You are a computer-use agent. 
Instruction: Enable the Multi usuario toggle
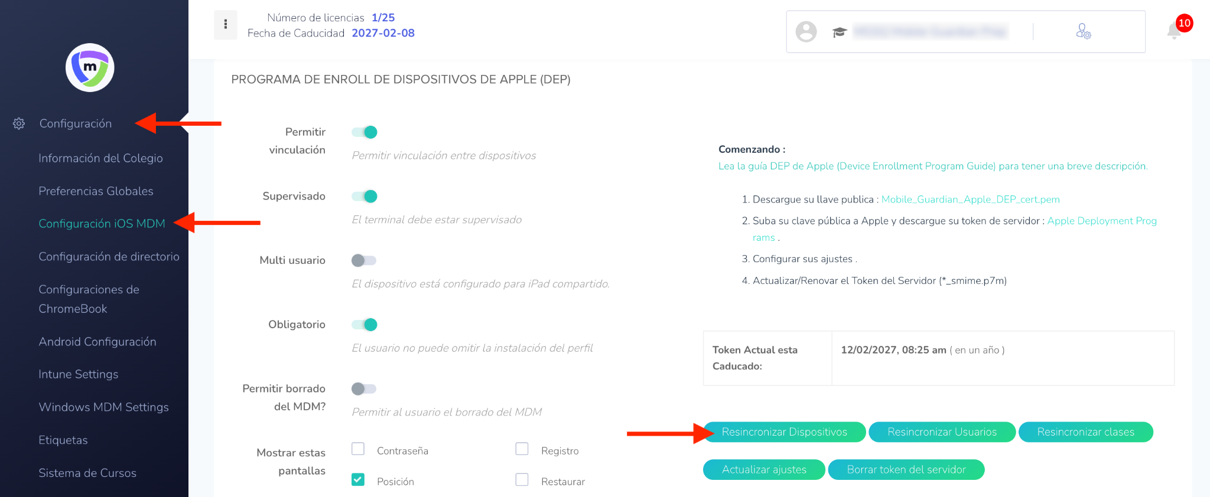(x=363, y=260)
